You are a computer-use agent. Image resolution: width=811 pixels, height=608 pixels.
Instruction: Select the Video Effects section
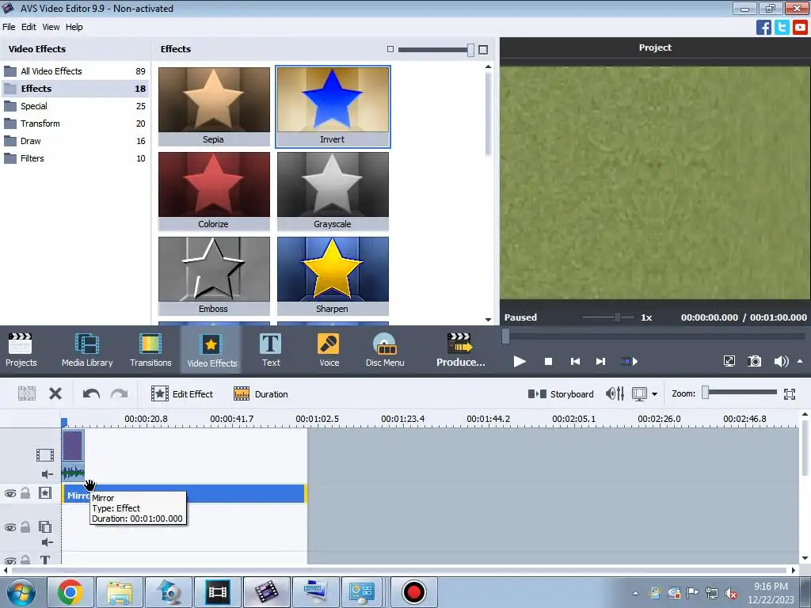click(211, 350)
